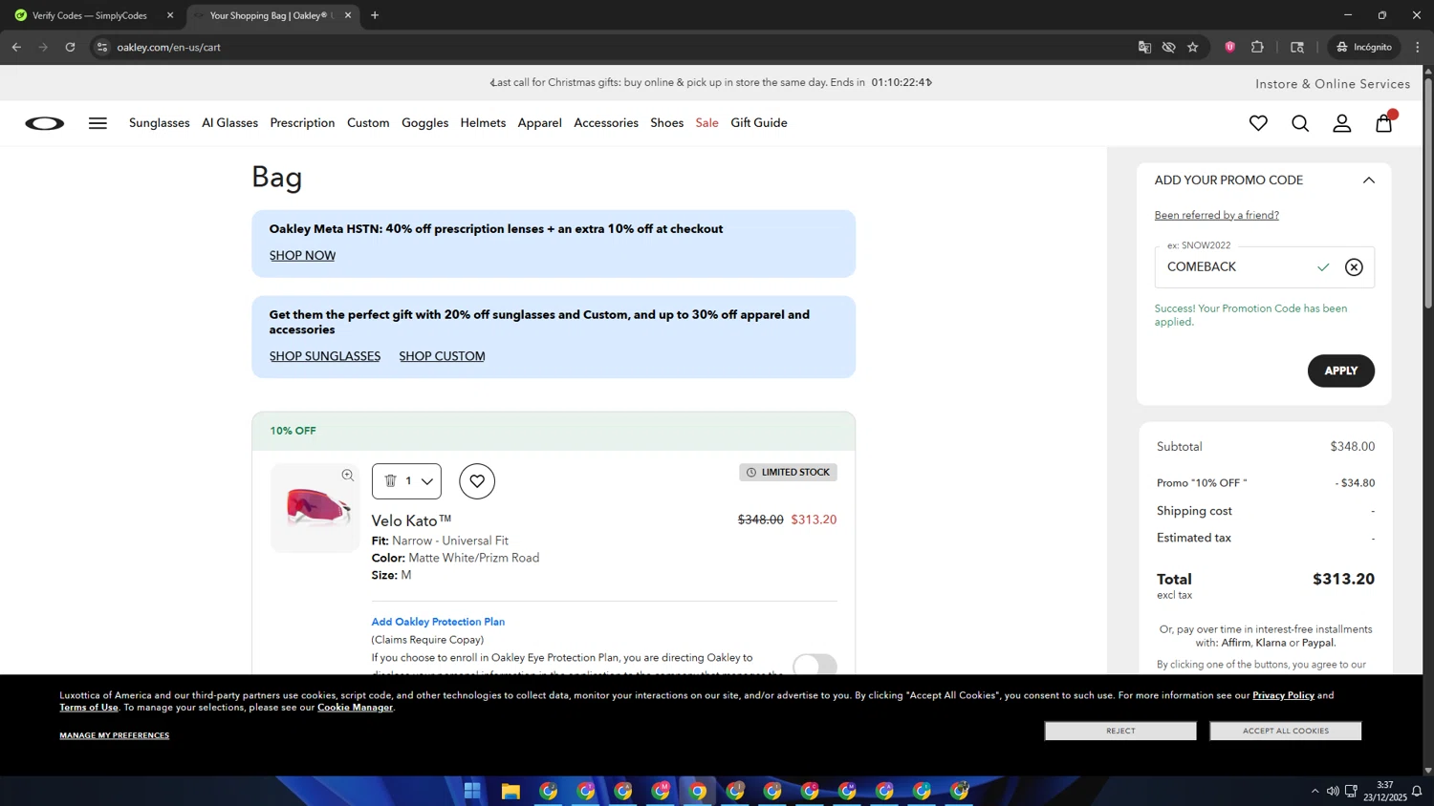This screenshot has width=1434, height=806.
Task: Click the SHOP CUSTOM link
Action: pos(442,356)
